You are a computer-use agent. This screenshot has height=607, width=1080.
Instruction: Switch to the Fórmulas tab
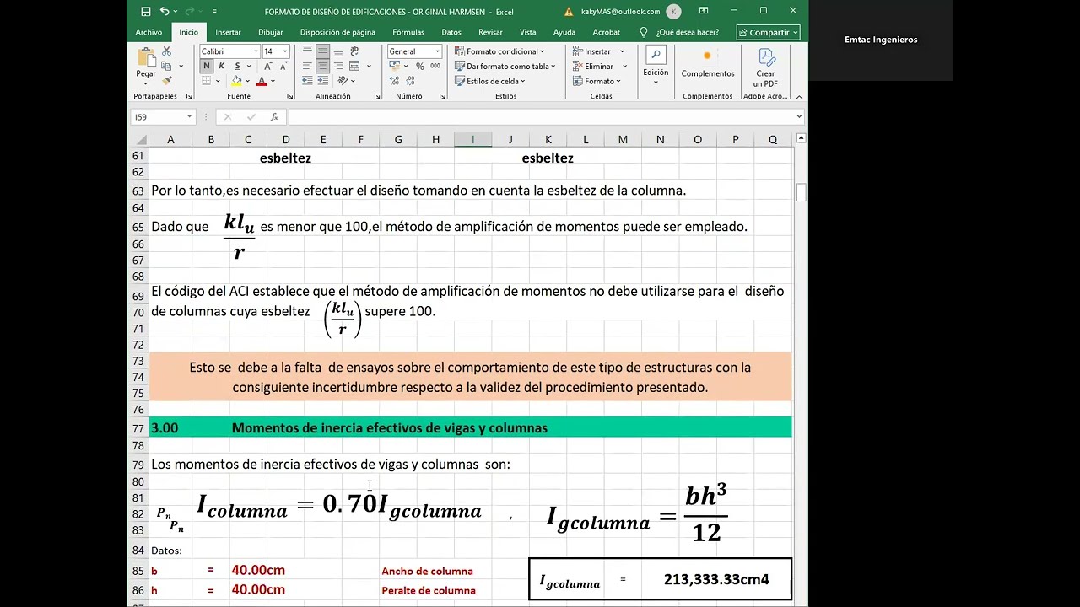[x=408, y=32]
